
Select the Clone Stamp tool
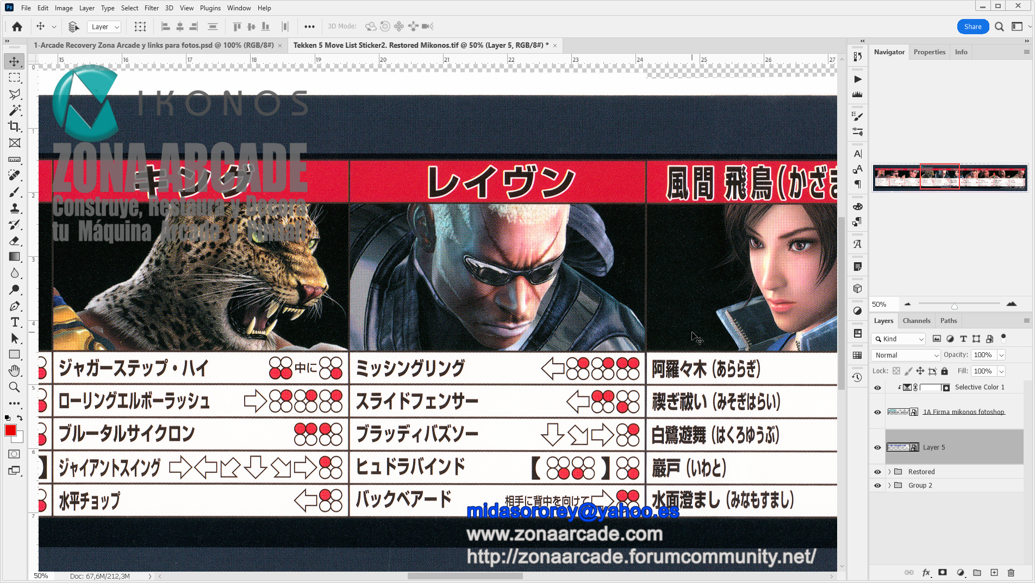pos(15,208)
